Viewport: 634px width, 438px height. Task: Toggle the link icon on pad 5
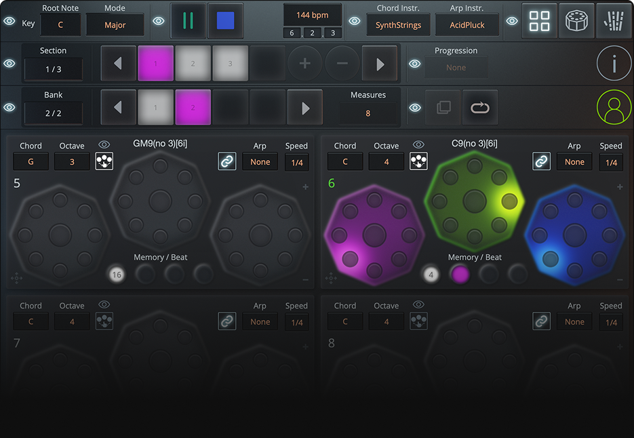click(x=227, y=161)
